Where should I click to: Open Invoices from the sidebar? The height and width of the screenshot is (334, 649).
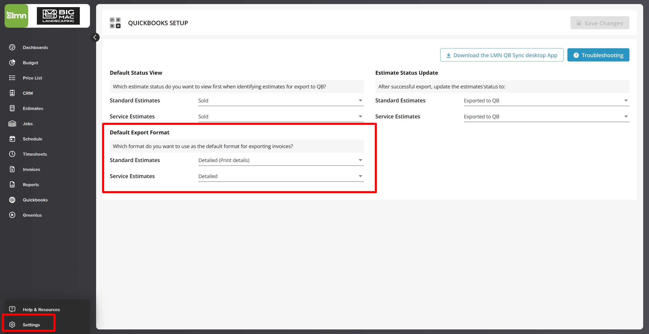click(x=32, y=169)
